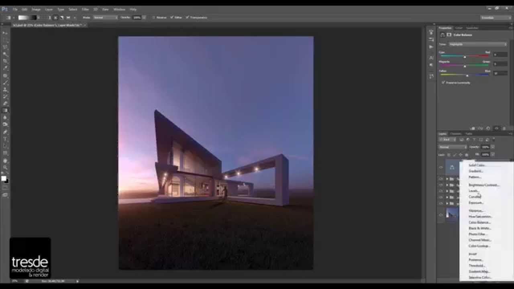This screenshot has width=514, height=289.
Task: Open the layer Opacity dropdown arrow
Action: [x=493, y=147]
